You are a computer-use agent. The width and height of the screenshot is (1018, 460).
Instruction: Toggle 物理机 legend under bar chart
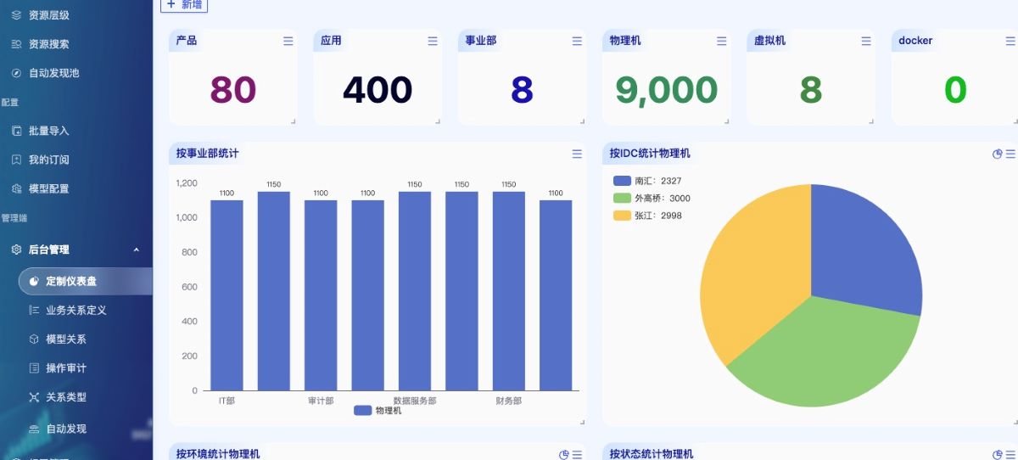pyautogui.click(x=378, y=411)
